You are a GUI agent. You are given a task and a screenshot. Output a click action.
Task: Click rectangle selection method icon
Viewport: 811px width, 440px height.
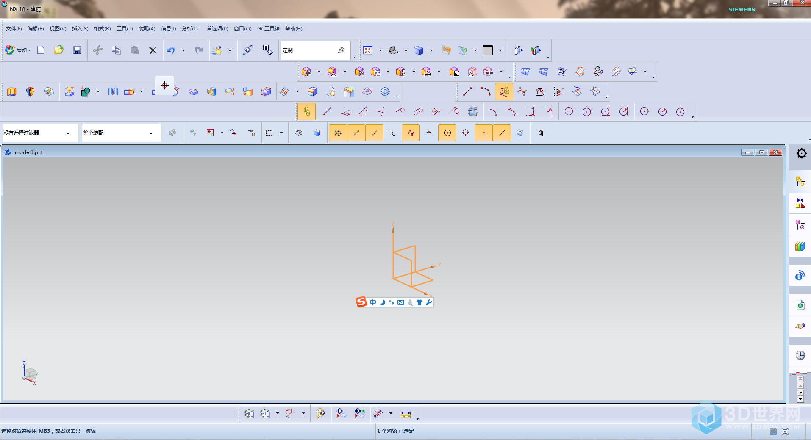point(269,133)
